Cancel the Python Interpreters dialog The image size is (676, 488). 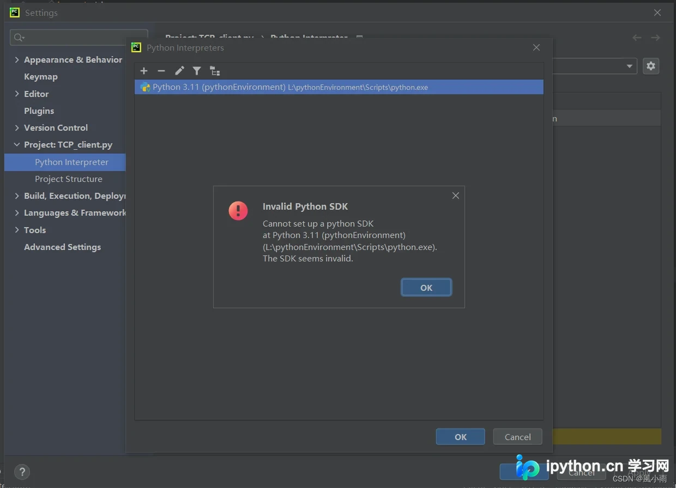click(x=518, y=437)
